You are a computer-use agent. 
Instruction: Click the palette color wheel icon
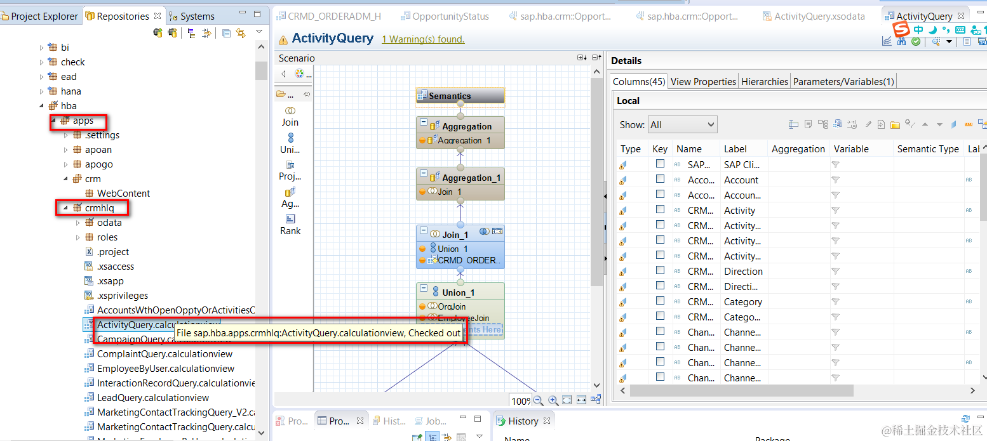(x=299, y=74)
